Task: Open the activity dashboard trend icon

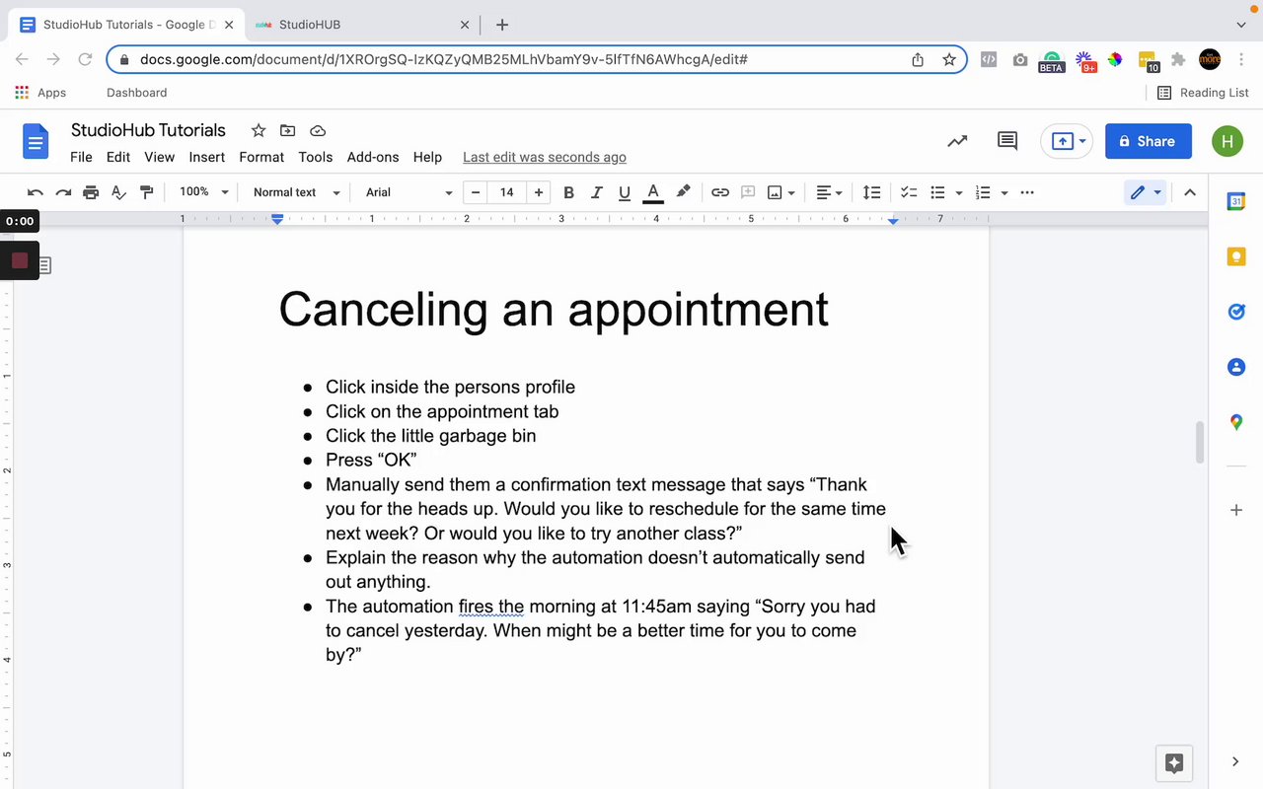Action: click(957, 141)
